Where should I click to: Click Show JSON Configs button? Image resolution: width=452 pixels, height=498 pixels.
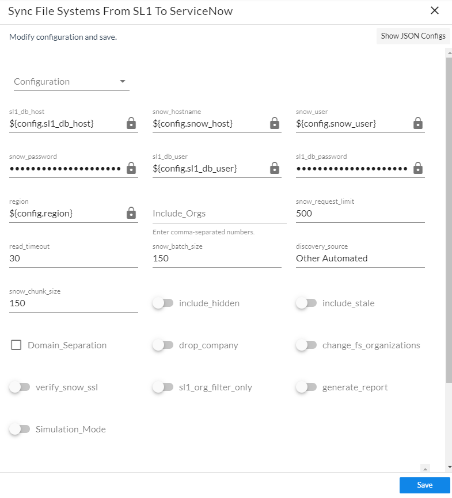click(x=413, y=36)
